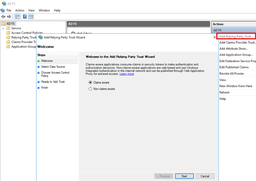The height and width of the screenshot is (181, 256).
Task: Click the Forward arrow in the toolbar
Action: [9, 17]
